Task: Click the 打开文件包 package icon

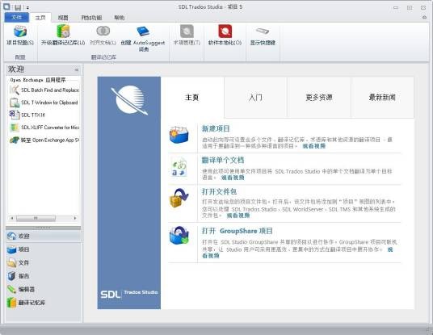Action: [x=179, y=198]
